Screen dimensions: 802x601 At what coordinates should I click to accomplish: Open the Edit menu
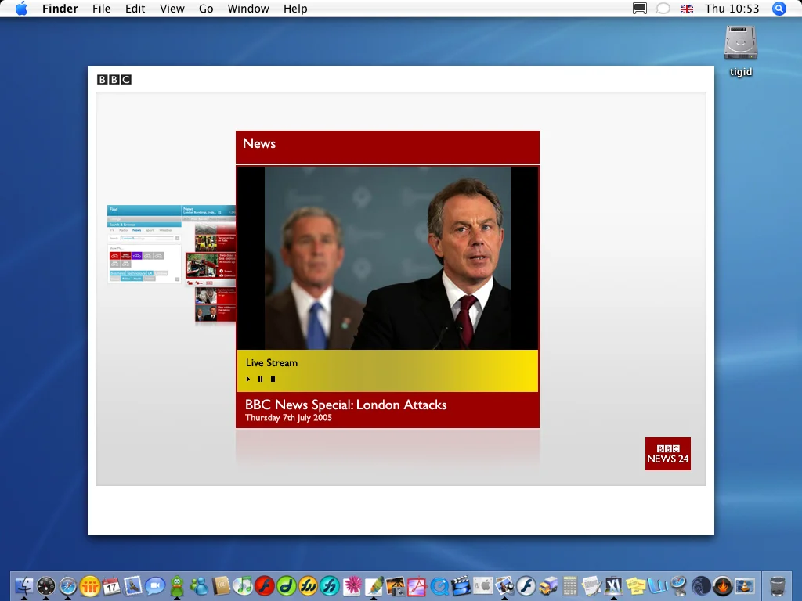pyautogui.click(x=135, y=9)
